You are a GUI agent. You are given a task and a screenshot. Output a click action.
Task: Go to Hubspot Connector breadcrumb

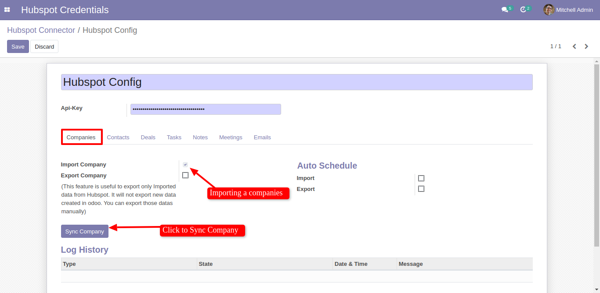(41, 30)
